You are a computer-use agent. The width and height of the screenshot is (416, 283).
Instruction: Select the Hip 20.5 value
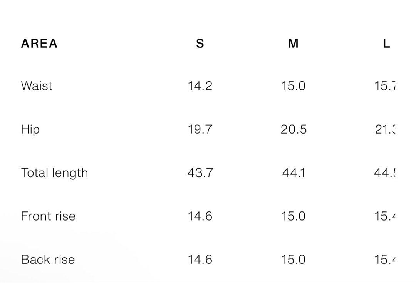pyautogui.click(x=294, y=129)
